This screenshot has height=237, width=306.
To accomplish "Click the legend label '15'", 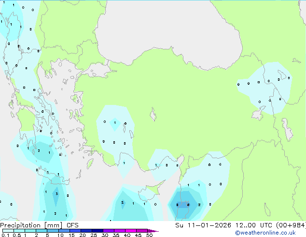I will [71, 235].
